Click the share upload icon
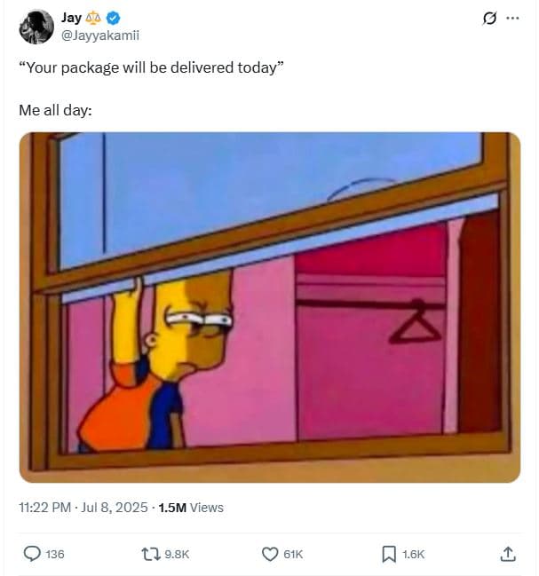 (x=508, y=554)
